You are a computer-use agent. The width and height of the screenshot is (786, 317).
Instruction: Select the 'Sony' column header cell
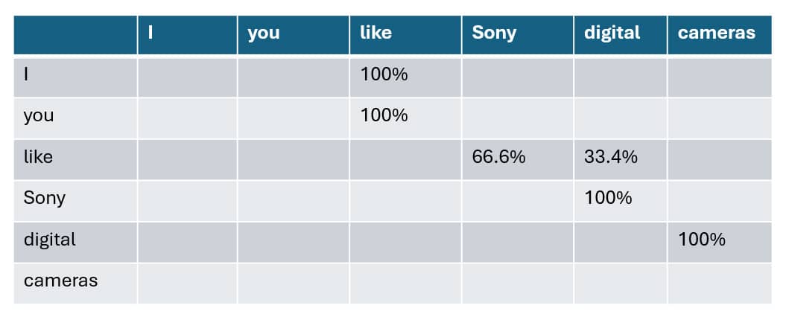click(517, 35)
